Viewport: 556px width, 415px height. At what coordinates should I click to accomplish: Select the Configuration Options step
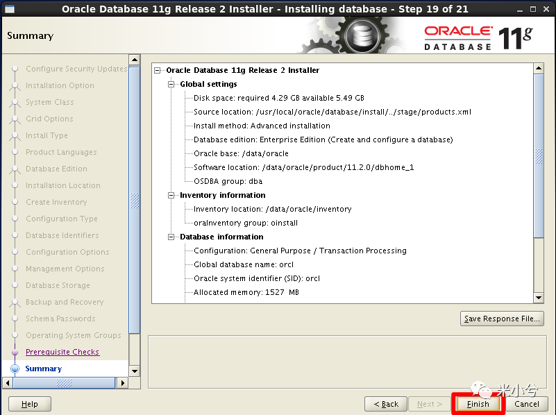pyautogui.click(x=67, y=252)
